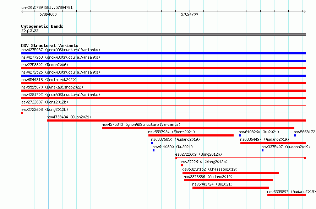Click the 20q13.32 band label

30,31
